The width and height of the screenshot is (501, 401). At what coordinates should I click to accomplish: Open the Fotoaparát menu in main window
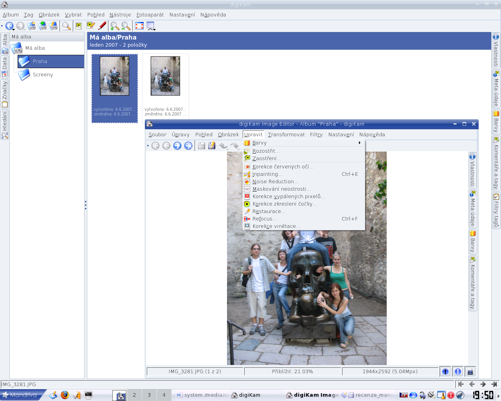(150, 15)
